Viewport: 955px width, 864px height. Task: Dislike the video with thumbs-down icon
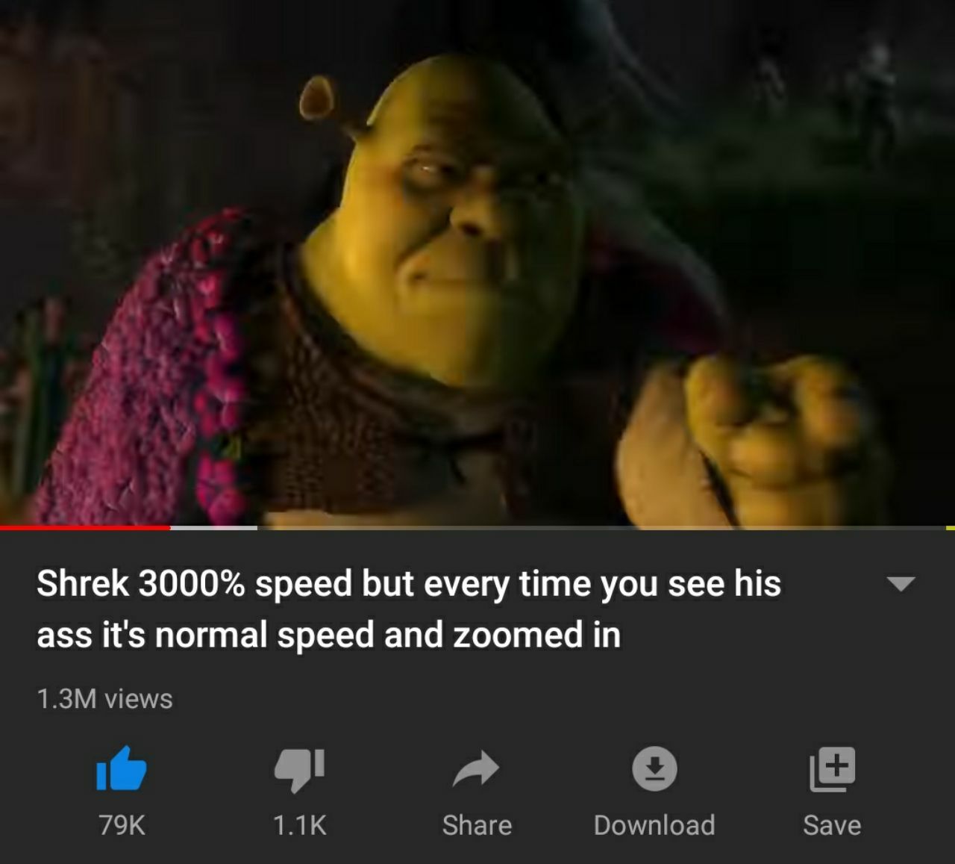click(299, 770)
